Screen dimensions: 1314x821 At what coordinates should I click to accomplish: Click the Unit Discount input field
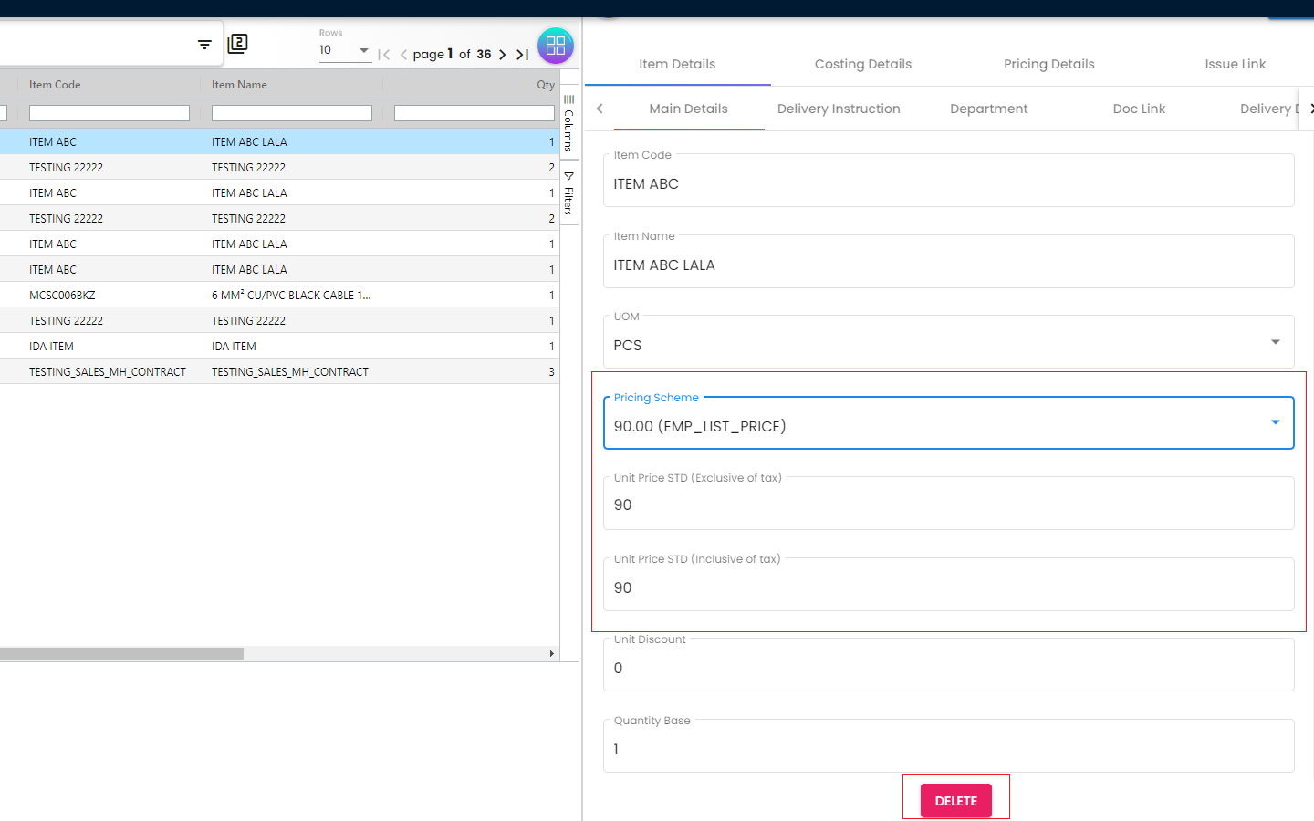(948, 669)
